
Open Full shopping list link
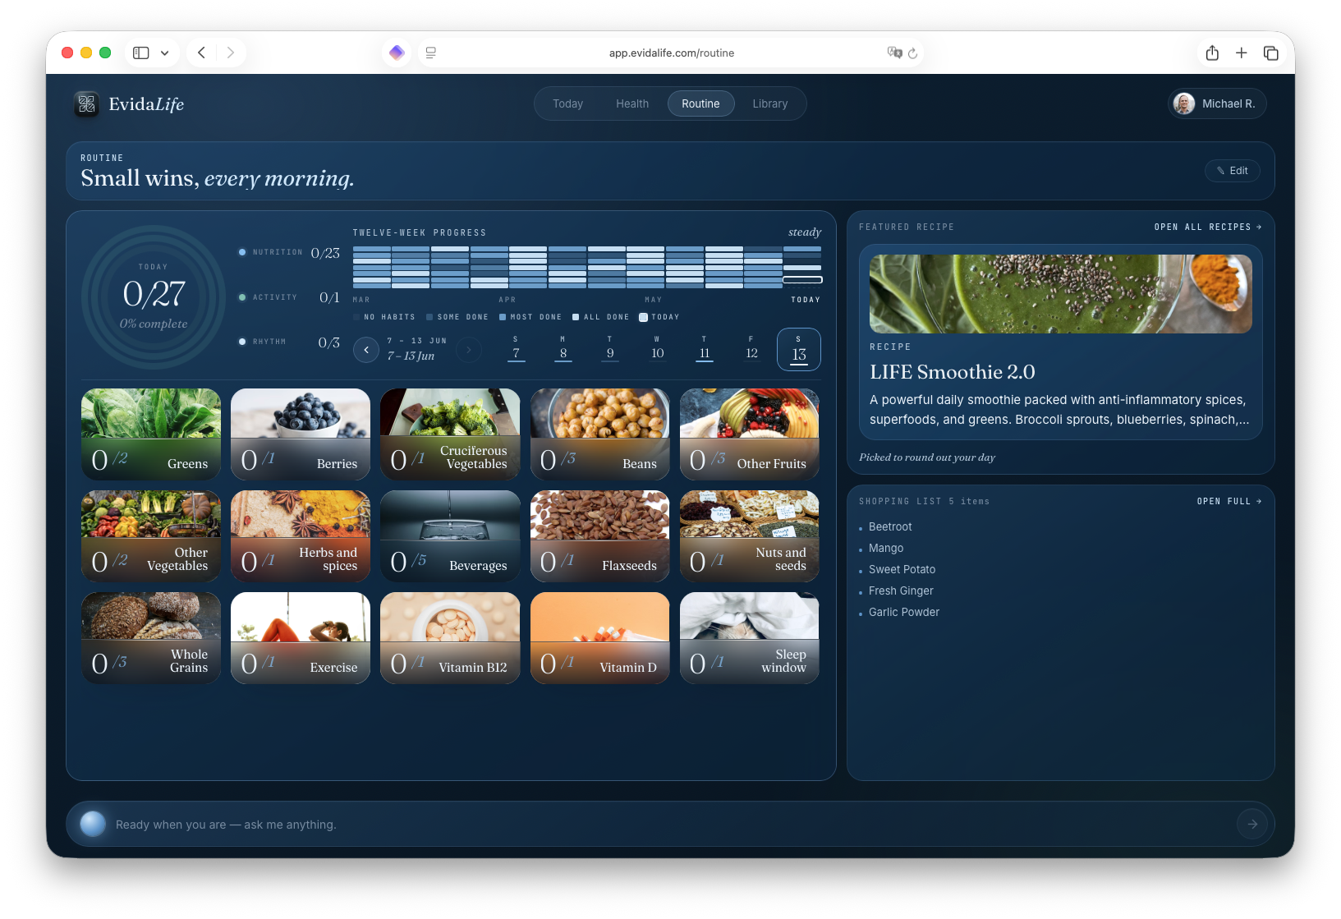coord(1229,501)
